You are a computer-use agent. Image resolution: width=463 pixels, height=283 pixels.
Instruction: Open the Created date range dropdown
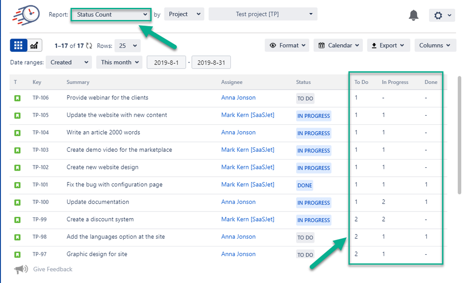[x=69, y=62]
